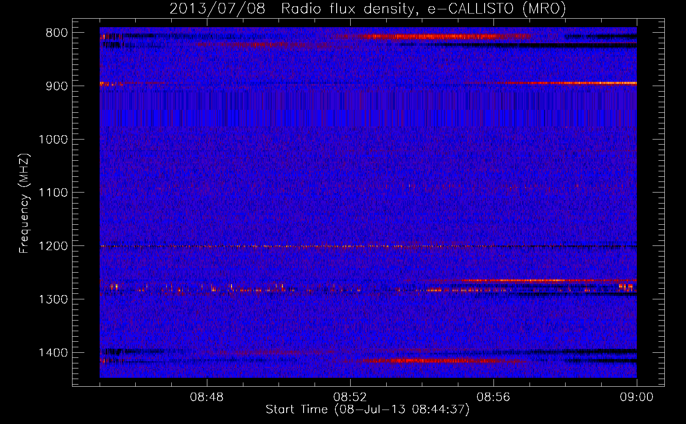Click the 08:56 time tick label

[494, 397]
